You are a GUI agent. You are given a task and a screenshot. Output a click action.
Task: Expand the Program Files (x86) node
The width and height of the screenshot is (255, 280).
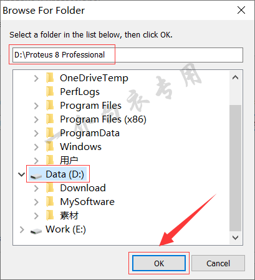(36, 119)
